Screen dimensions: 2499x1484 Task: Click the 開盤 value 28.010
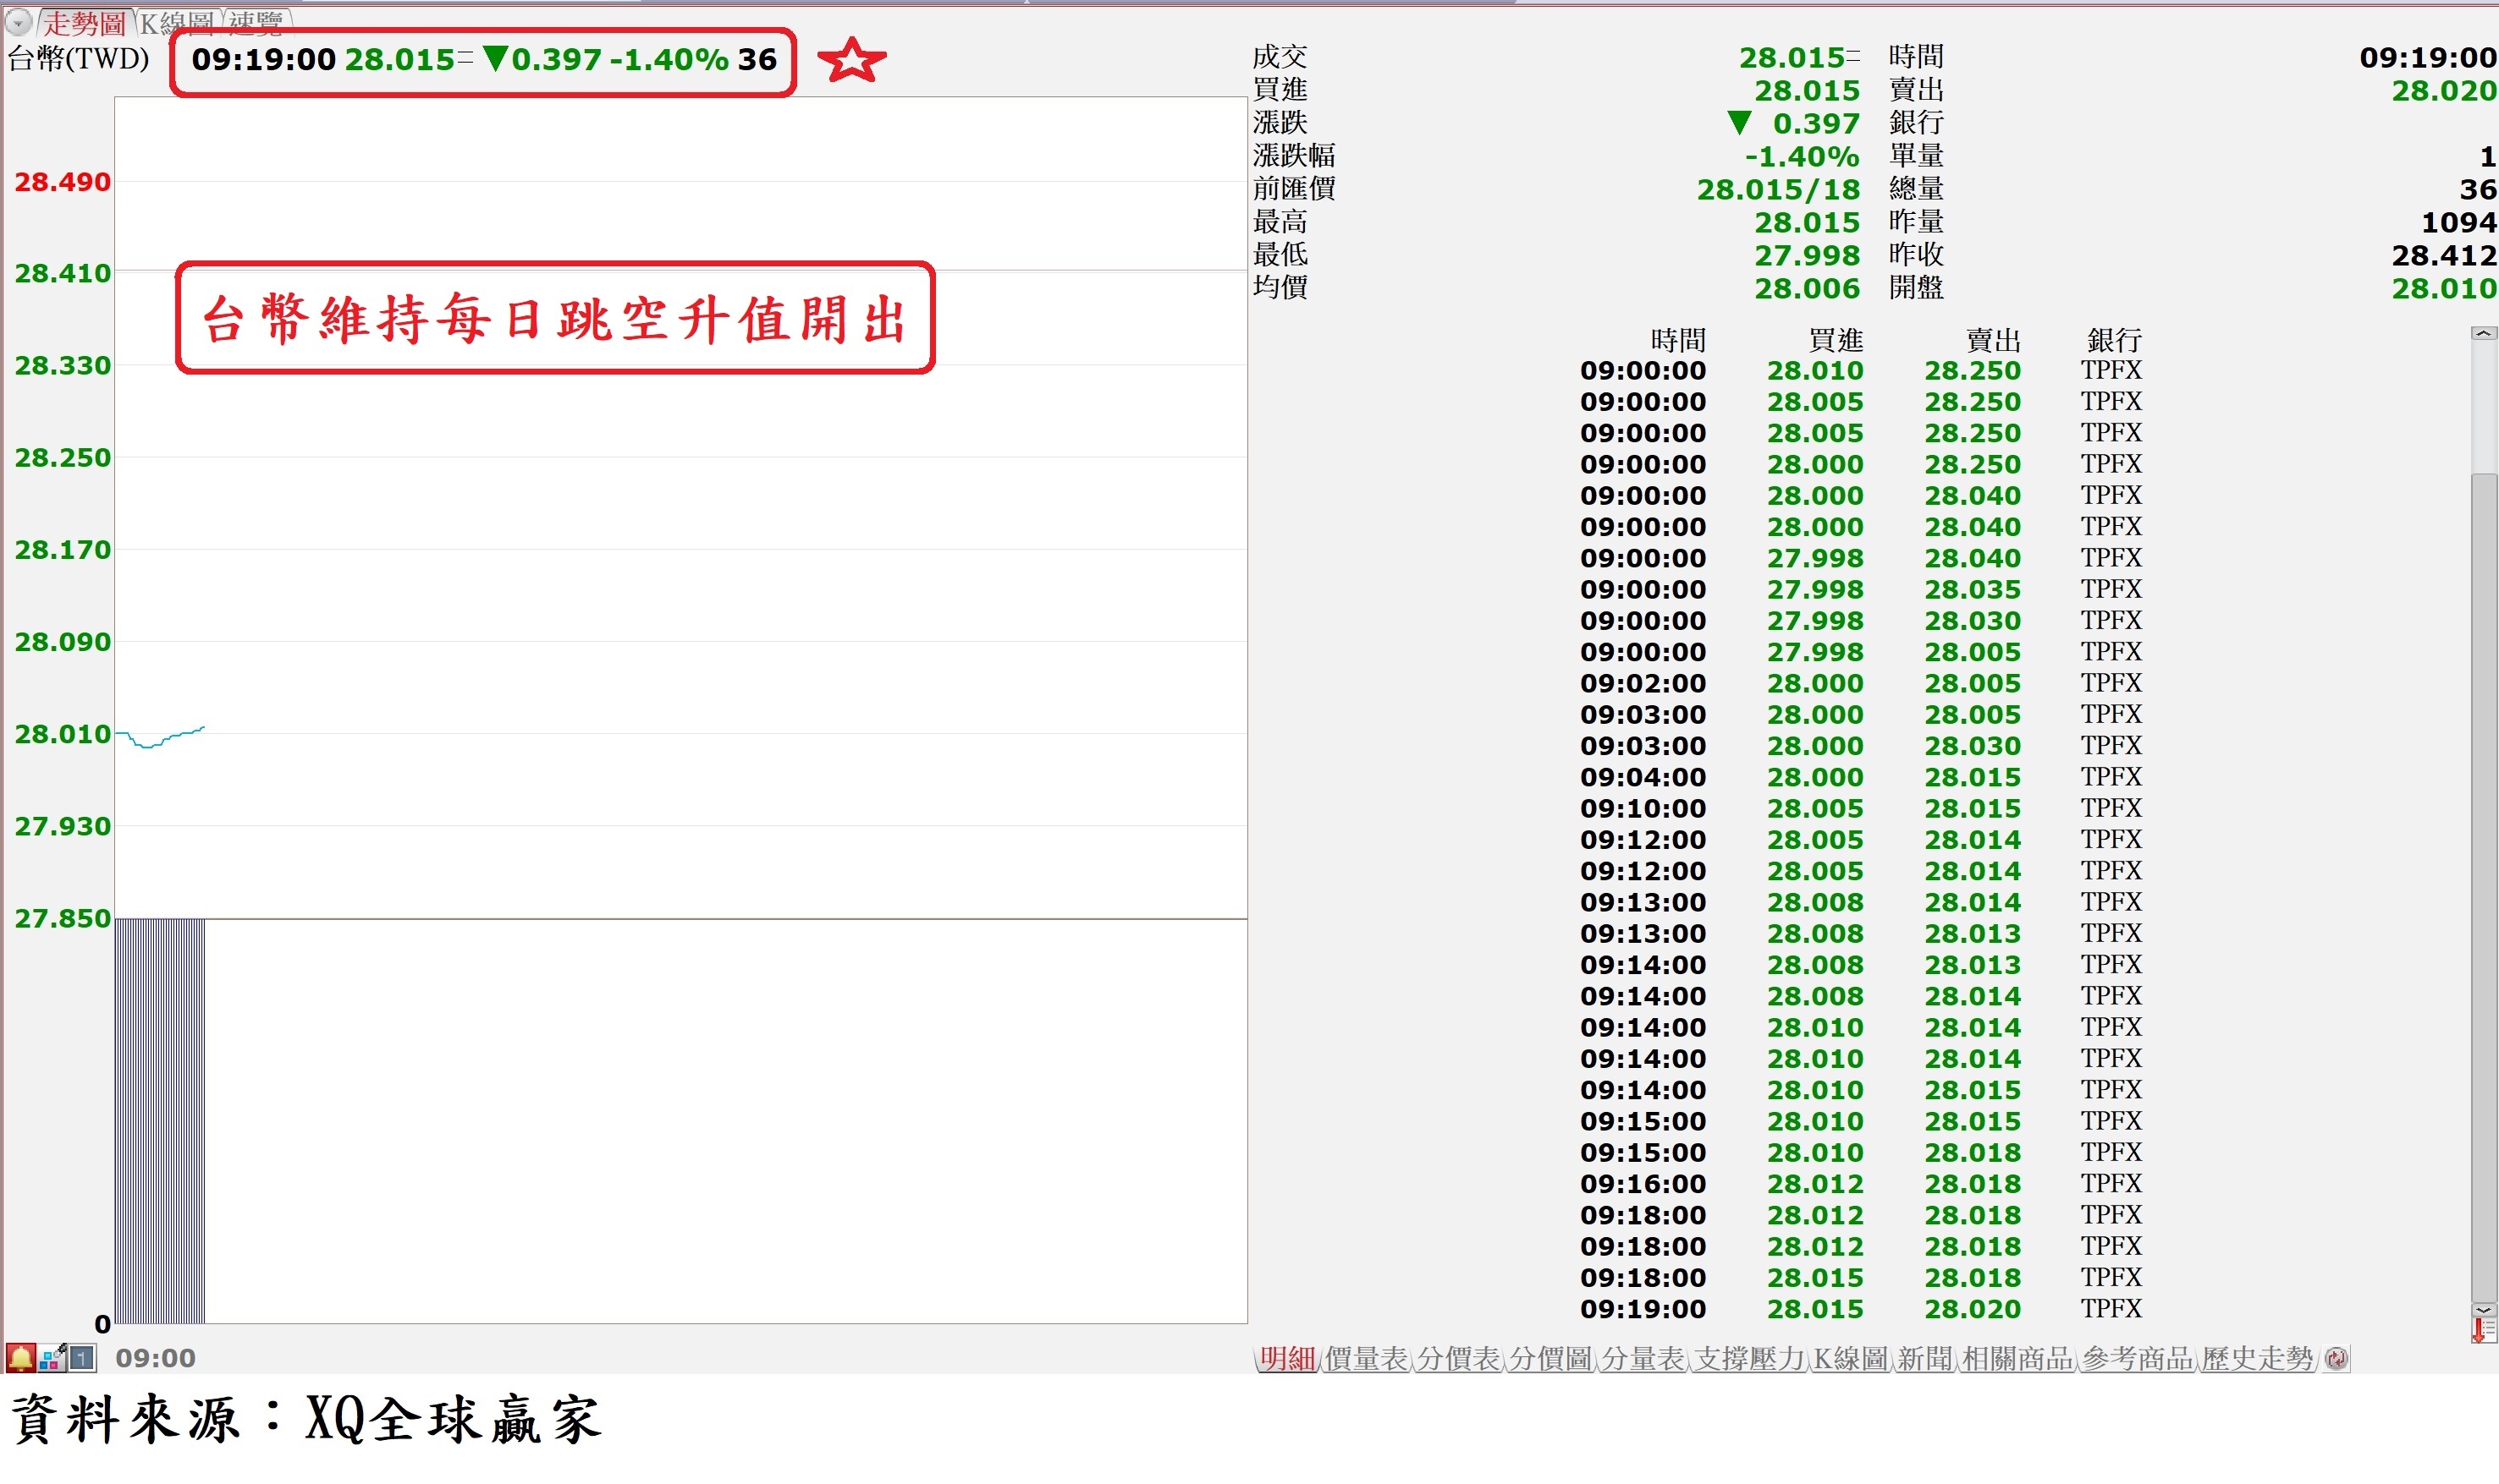2444,288
